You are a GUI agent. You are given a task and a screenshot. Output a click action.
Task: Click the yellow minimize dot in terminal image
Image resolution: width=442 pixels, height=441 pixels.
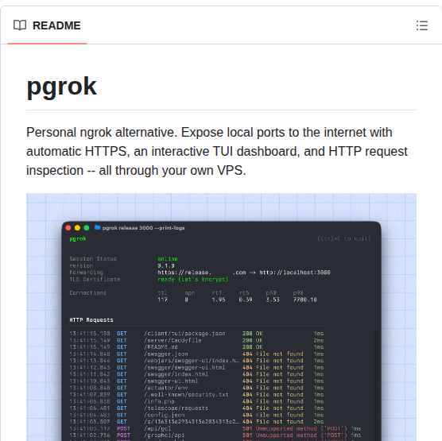77,228
